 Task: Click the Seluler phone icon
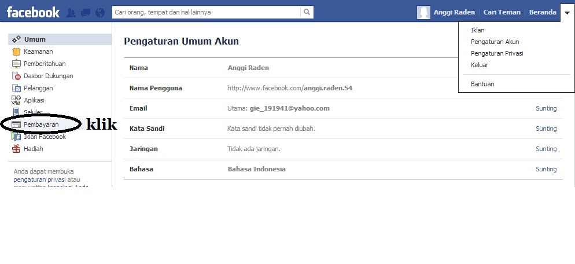click(17, 112)
